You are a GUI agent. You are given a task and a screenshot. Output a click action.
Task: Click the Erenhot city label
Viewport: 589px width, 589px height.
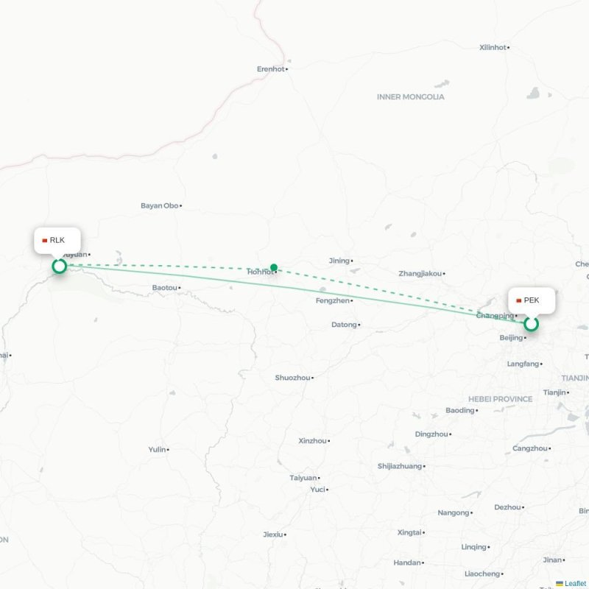[270, 69]
